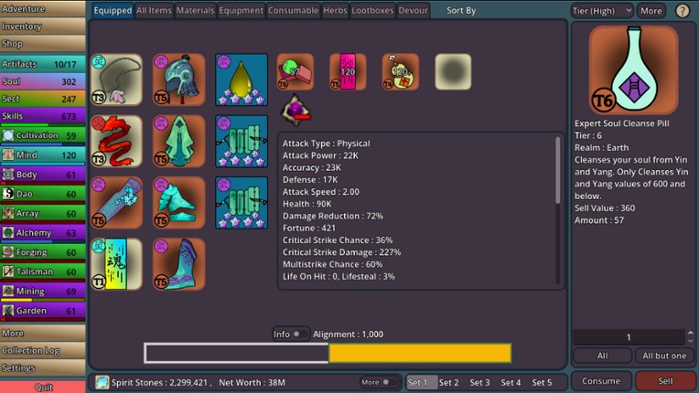The height and width of the screenshot is (393, 699).
Task: Click the All but one button
Action: (x=664, y=356)
